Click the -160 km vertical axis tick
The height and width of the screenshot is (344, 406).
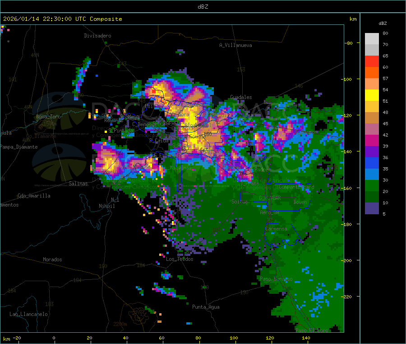(x=347, y=188)
